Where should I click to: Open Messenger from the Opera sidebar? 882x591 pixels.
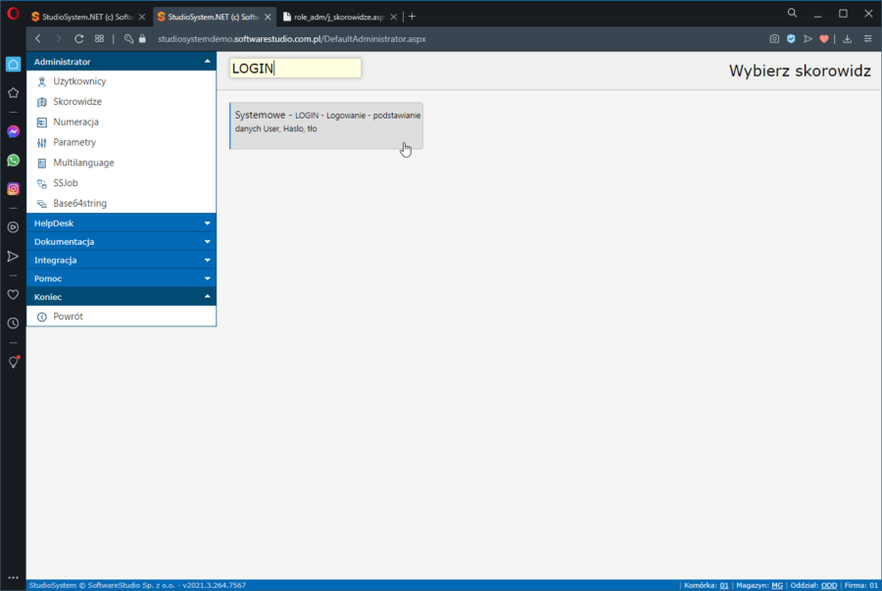pos(13,131)
